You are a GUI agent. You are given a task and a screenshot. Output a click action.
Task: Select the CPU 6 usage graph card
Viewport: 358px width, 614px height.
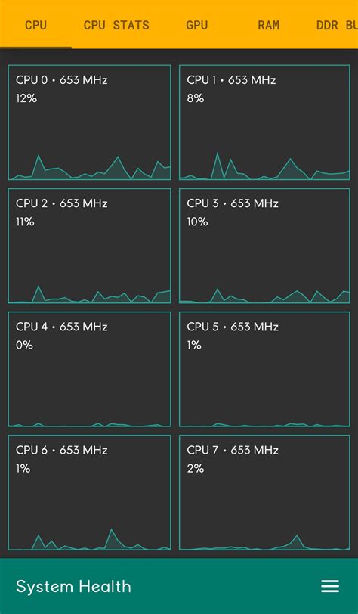[89, 492]
